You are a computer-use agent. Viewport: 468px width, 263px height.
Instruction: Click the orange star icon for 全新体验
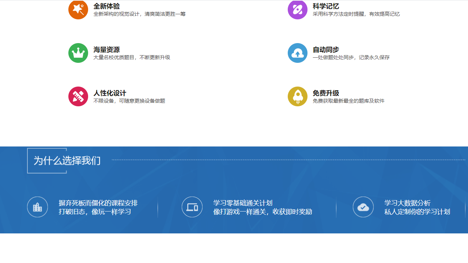[78, 9]
